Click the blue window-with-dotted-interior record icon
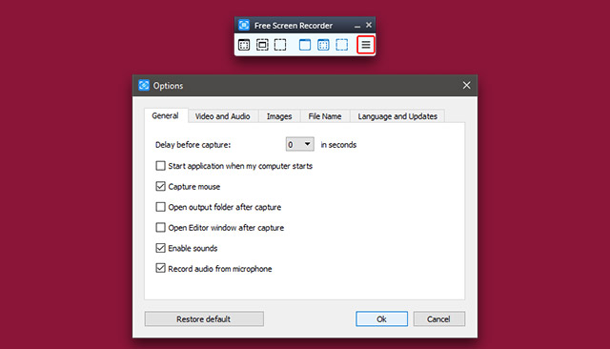610x349 pixels. [323, 45]
